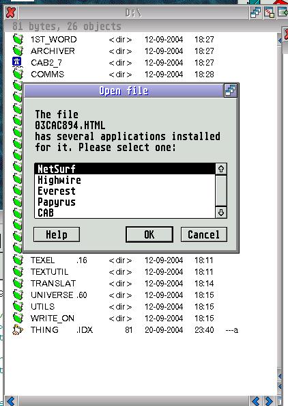Click the Open file dialog title bar
The image size is (288, 406).
tap(124, 91)
